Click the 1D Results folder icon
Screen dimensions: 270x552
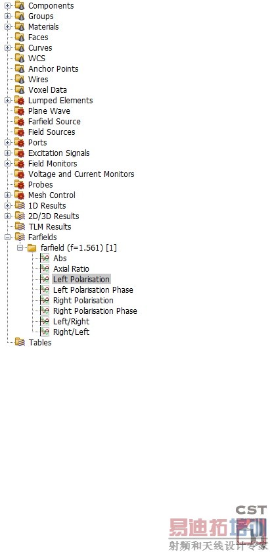coord(20,205)
